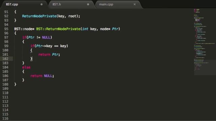Click BST::node* return type on line 95

pyautogui.click(x=24, y=29)
